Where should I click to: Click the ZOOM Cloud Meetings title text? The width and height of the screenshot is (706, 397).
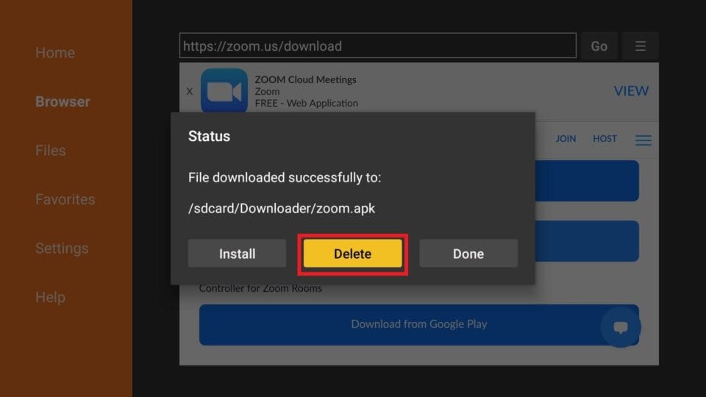pyautogui.click(x=305, y=79)
